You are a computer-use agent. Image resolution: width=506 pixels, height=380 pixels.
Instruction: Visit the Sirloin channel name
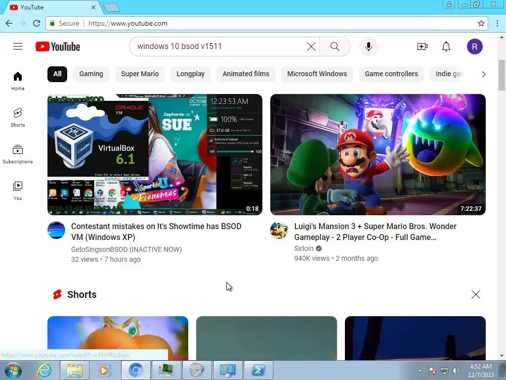point(304,248)
